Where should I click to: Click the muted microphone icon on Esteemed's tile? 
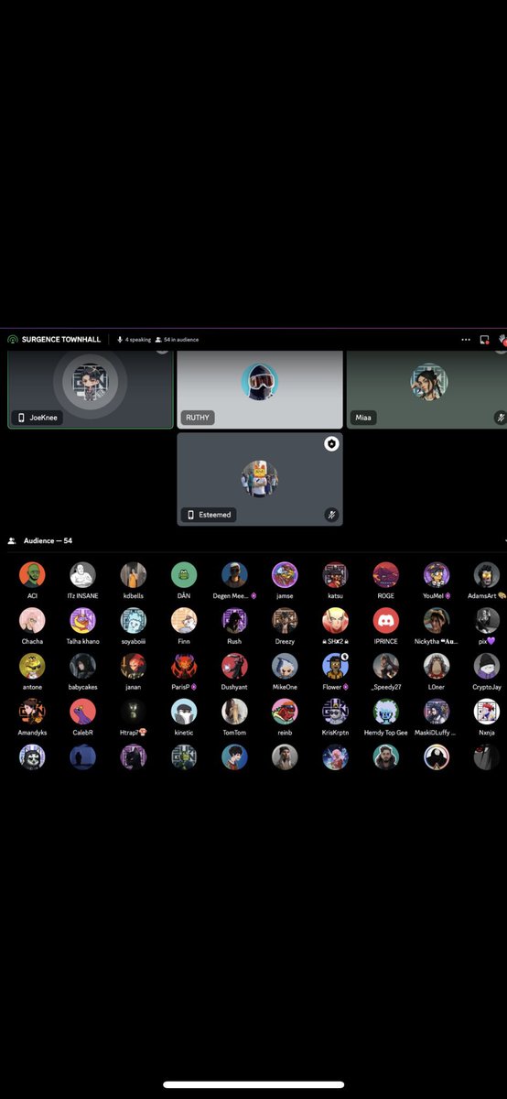pyautogui.click(x=331, y=515)
